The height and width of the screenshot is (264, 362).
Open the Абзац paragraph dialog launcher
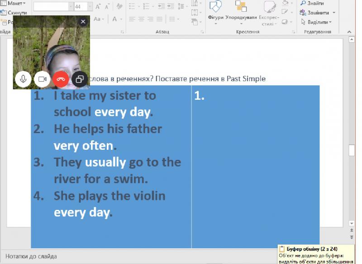[x=202, y=32]
